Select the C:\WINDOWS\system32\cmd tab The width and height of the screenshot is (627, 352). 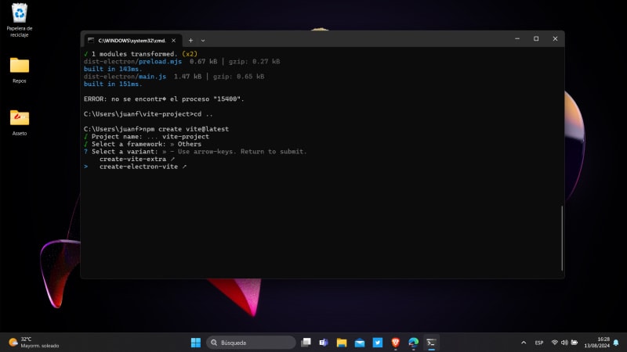[x=132, y=41]
